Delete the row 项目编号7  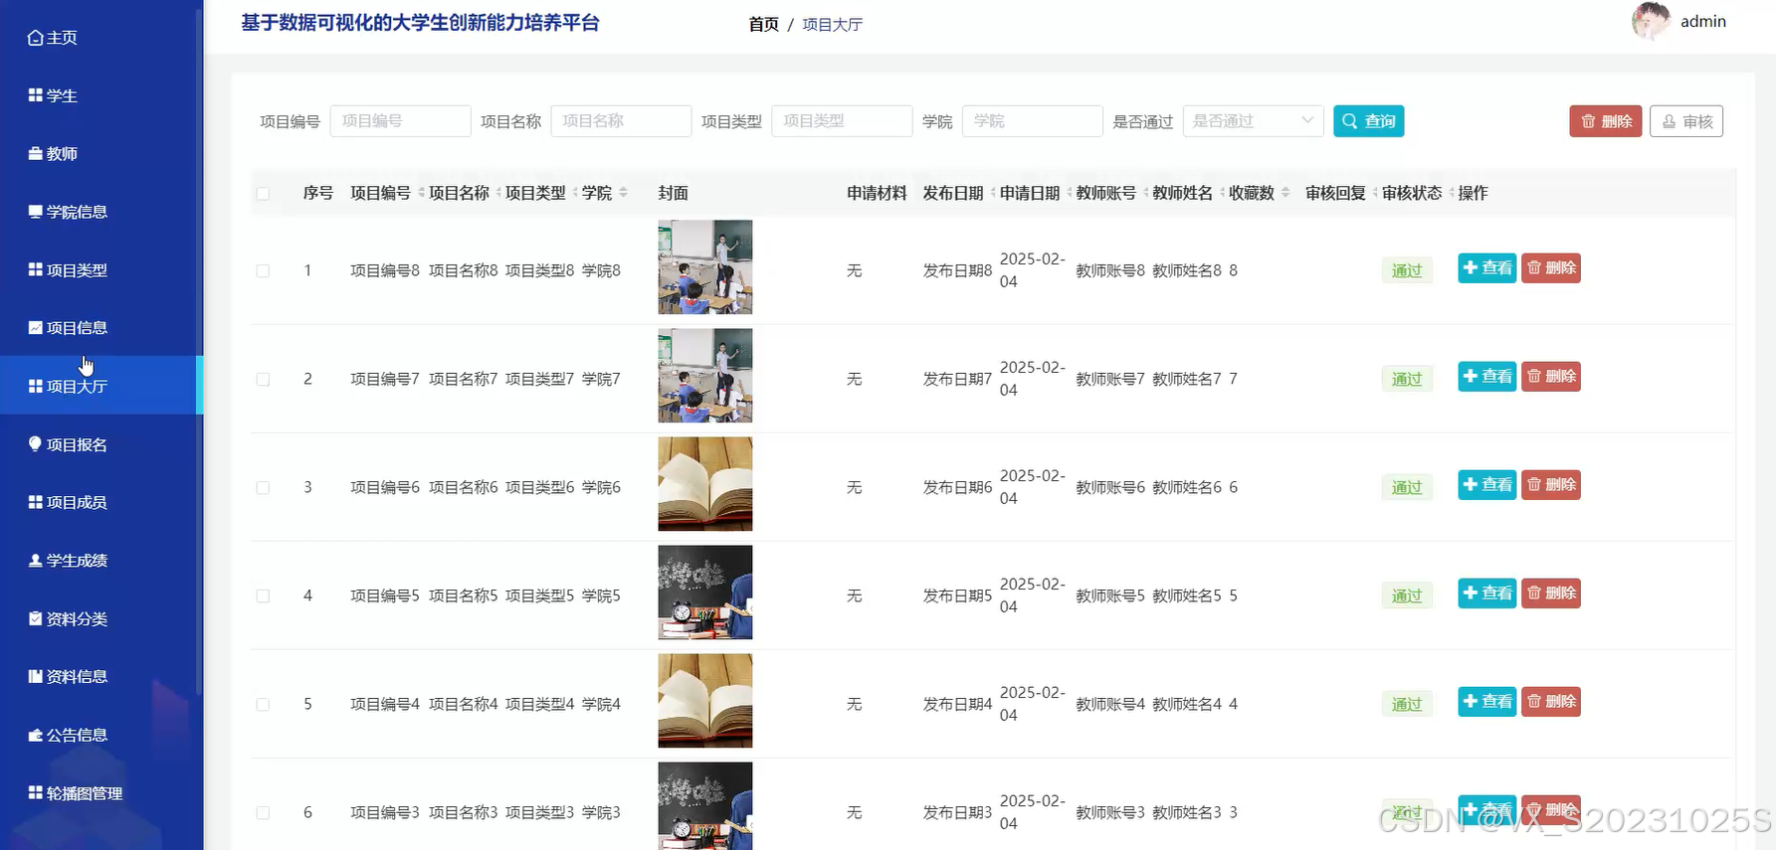coord(1551,377)
